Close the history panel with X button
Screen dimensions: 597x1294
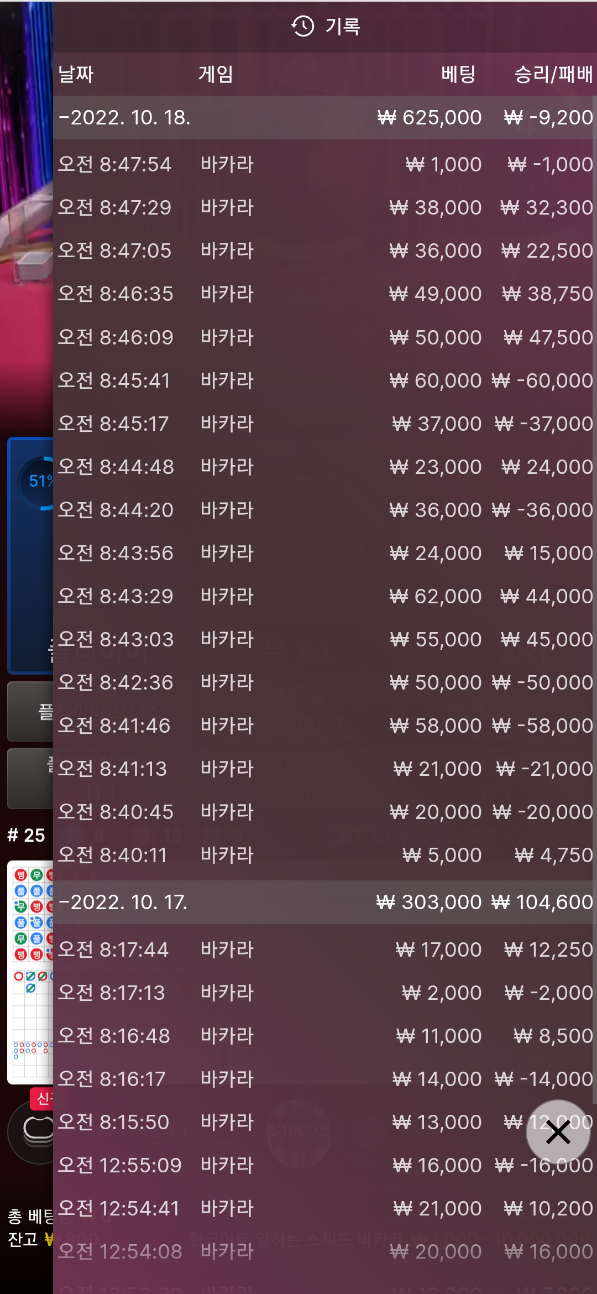pos(558,1132)
